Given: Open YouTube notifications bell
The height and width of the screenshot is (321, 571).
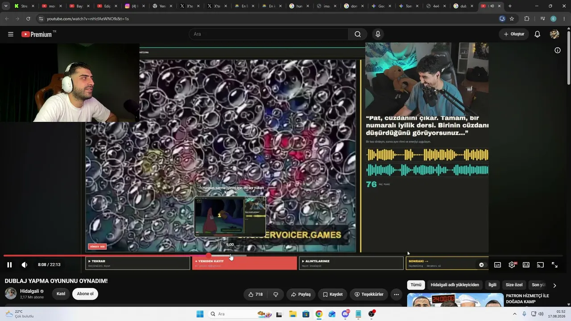Looking at the screenshot, I should pyautogui.click(x=538, y=34).
